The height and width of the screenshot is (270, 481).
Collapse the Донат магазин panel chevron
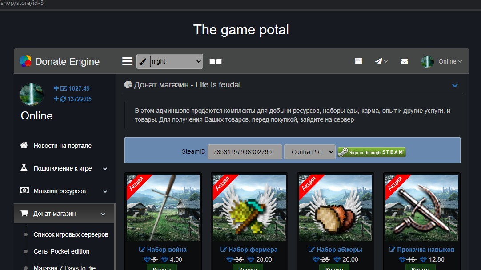click(x=455, y=85)
